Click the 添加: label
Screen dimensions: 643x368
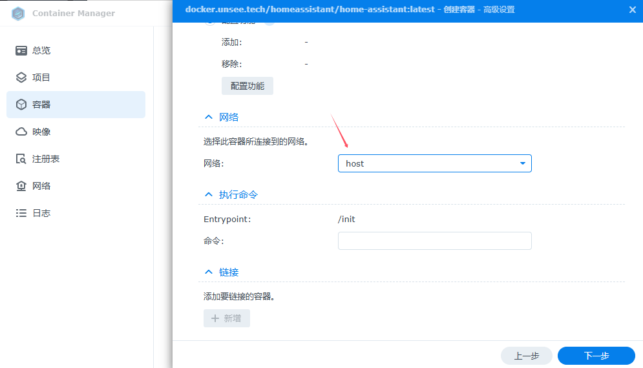(232, 42)
